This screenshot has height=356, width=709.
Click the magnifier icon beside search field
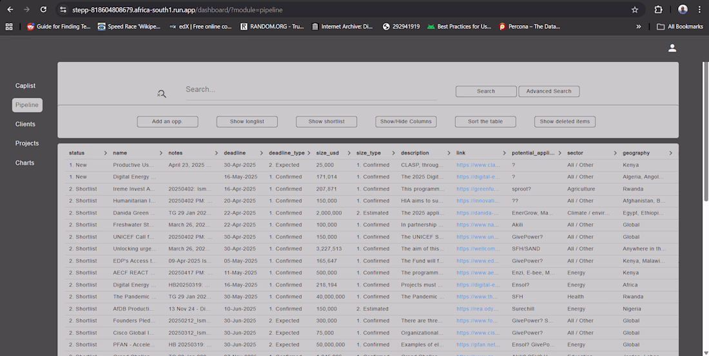(162, 94)
